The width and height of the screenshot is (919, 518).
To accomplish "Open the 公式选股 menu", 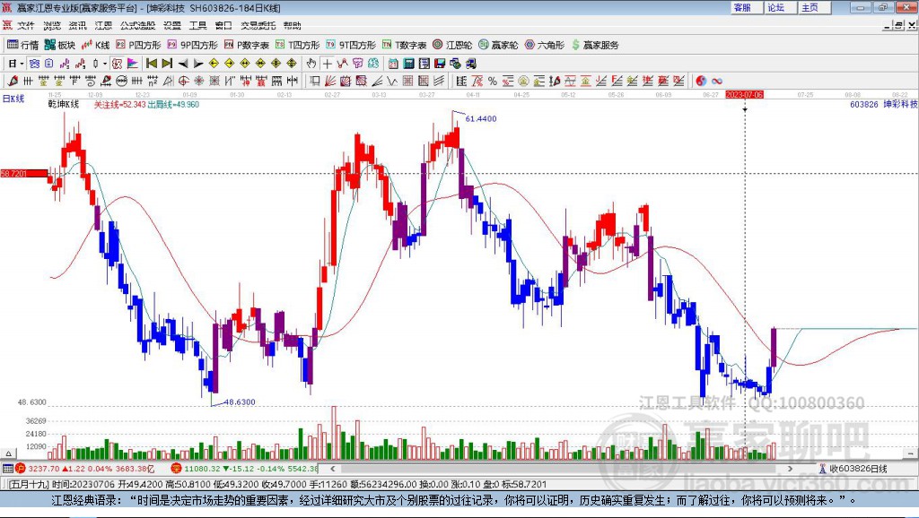I will 137,25.
